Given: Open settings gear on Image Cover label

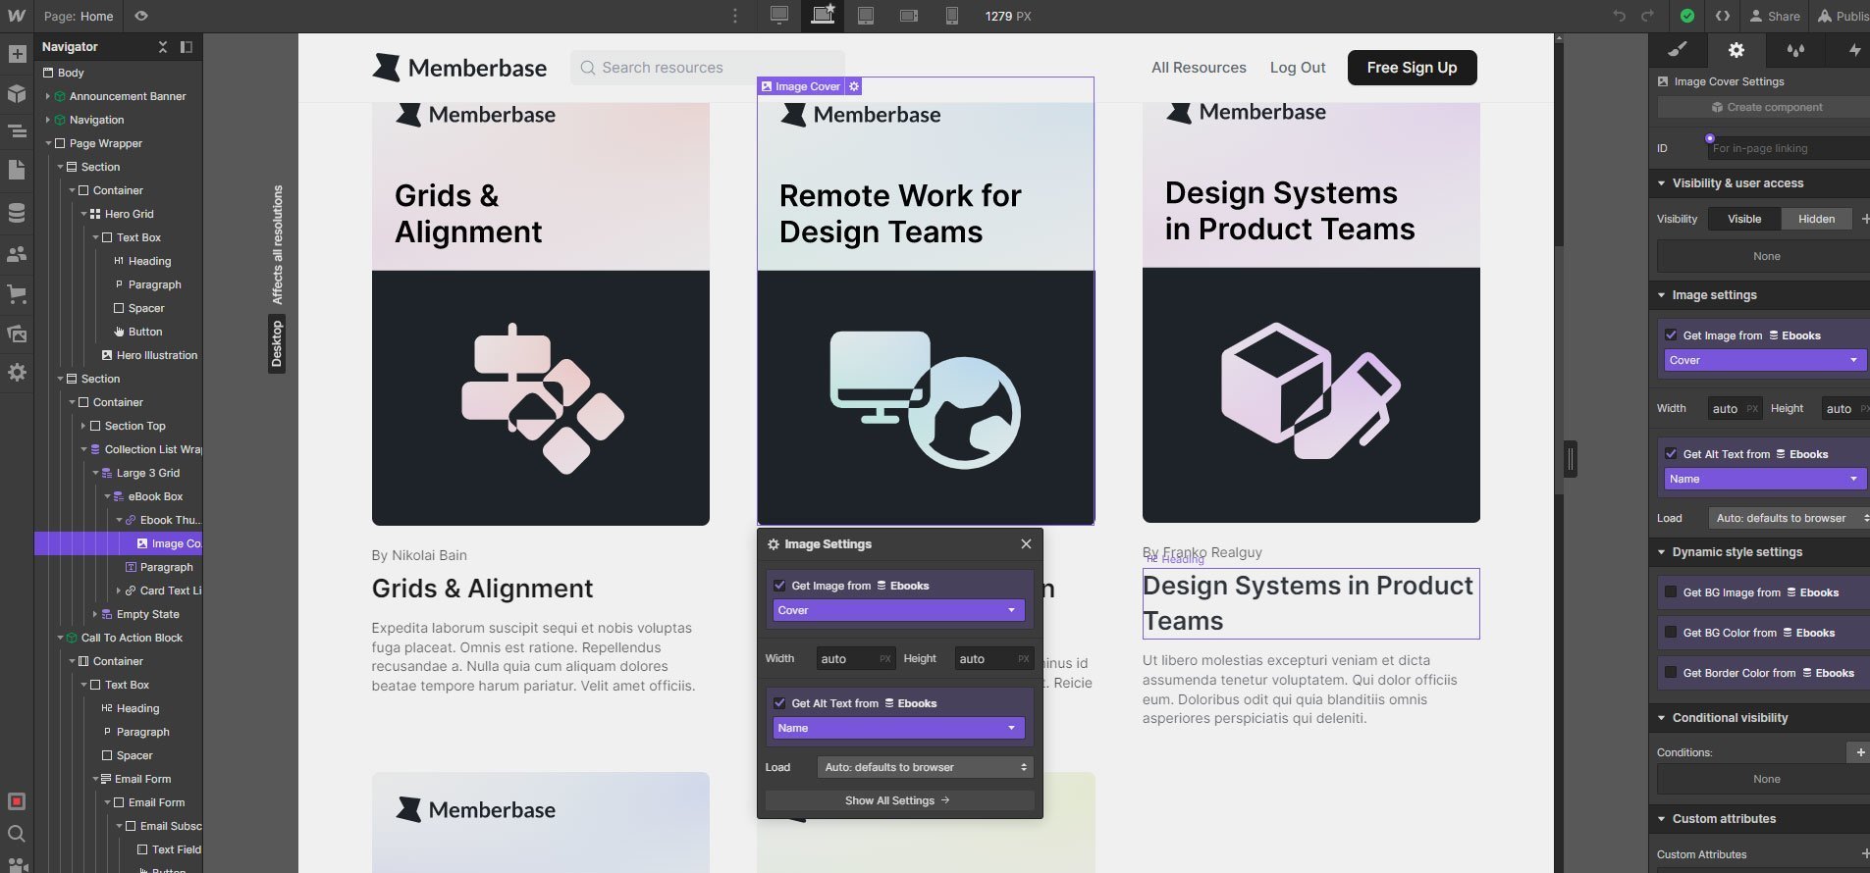Looking at the screenshot, I should tap(854, 86).
